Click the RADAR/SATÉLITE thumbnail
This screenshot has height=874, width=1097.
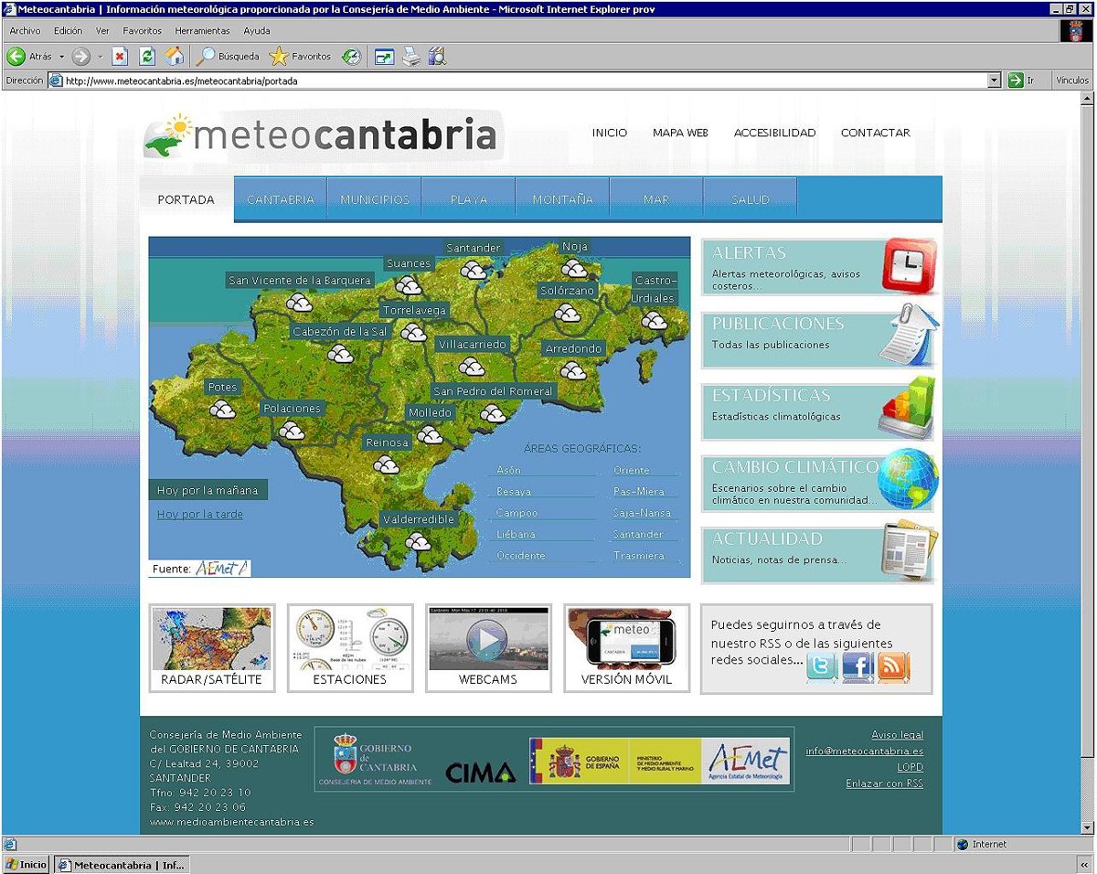click(x=211, y=647)
